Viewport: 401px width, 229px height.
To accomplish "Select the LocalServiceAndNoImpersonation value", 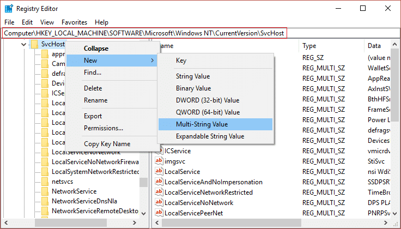I will (x=213, y=182).
